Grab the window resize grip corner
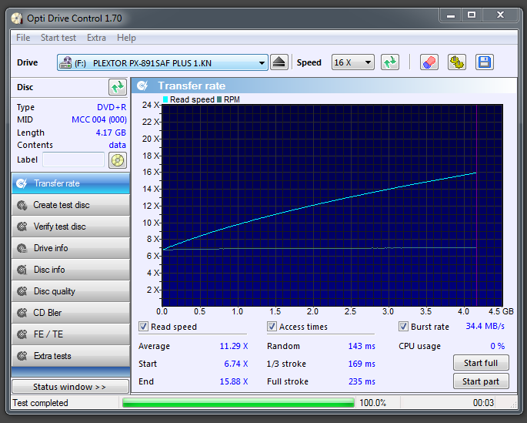Image resolution: width=527 pixels, height=423 pixels. [514, 405]
